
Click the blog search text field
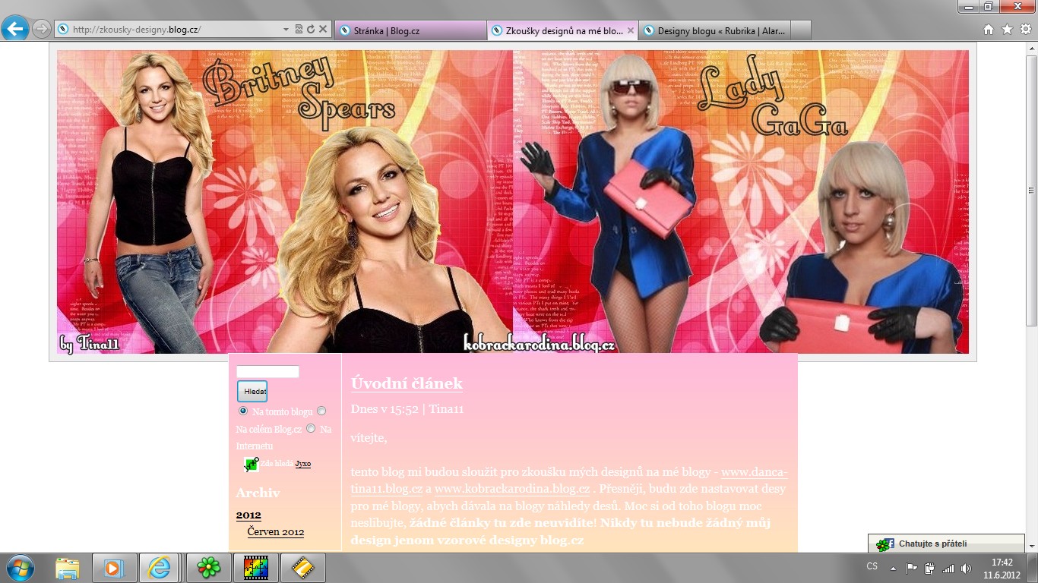[267, 372]
